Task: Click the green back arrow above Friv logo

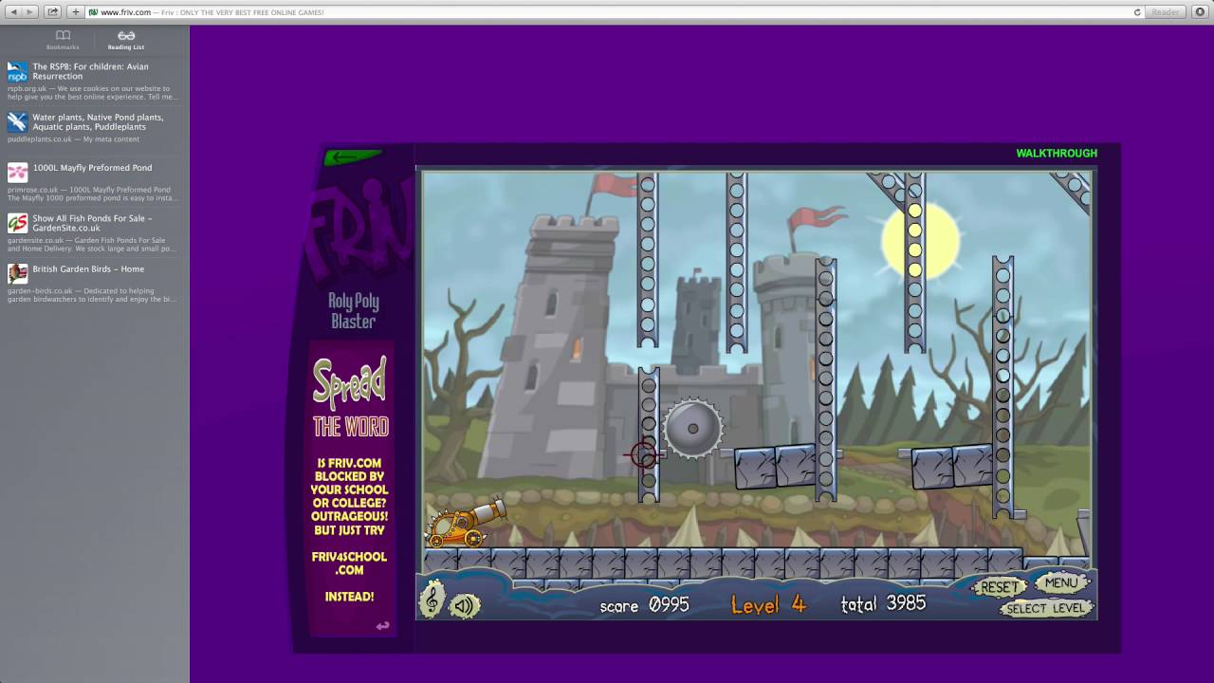Action: [353, 157]
